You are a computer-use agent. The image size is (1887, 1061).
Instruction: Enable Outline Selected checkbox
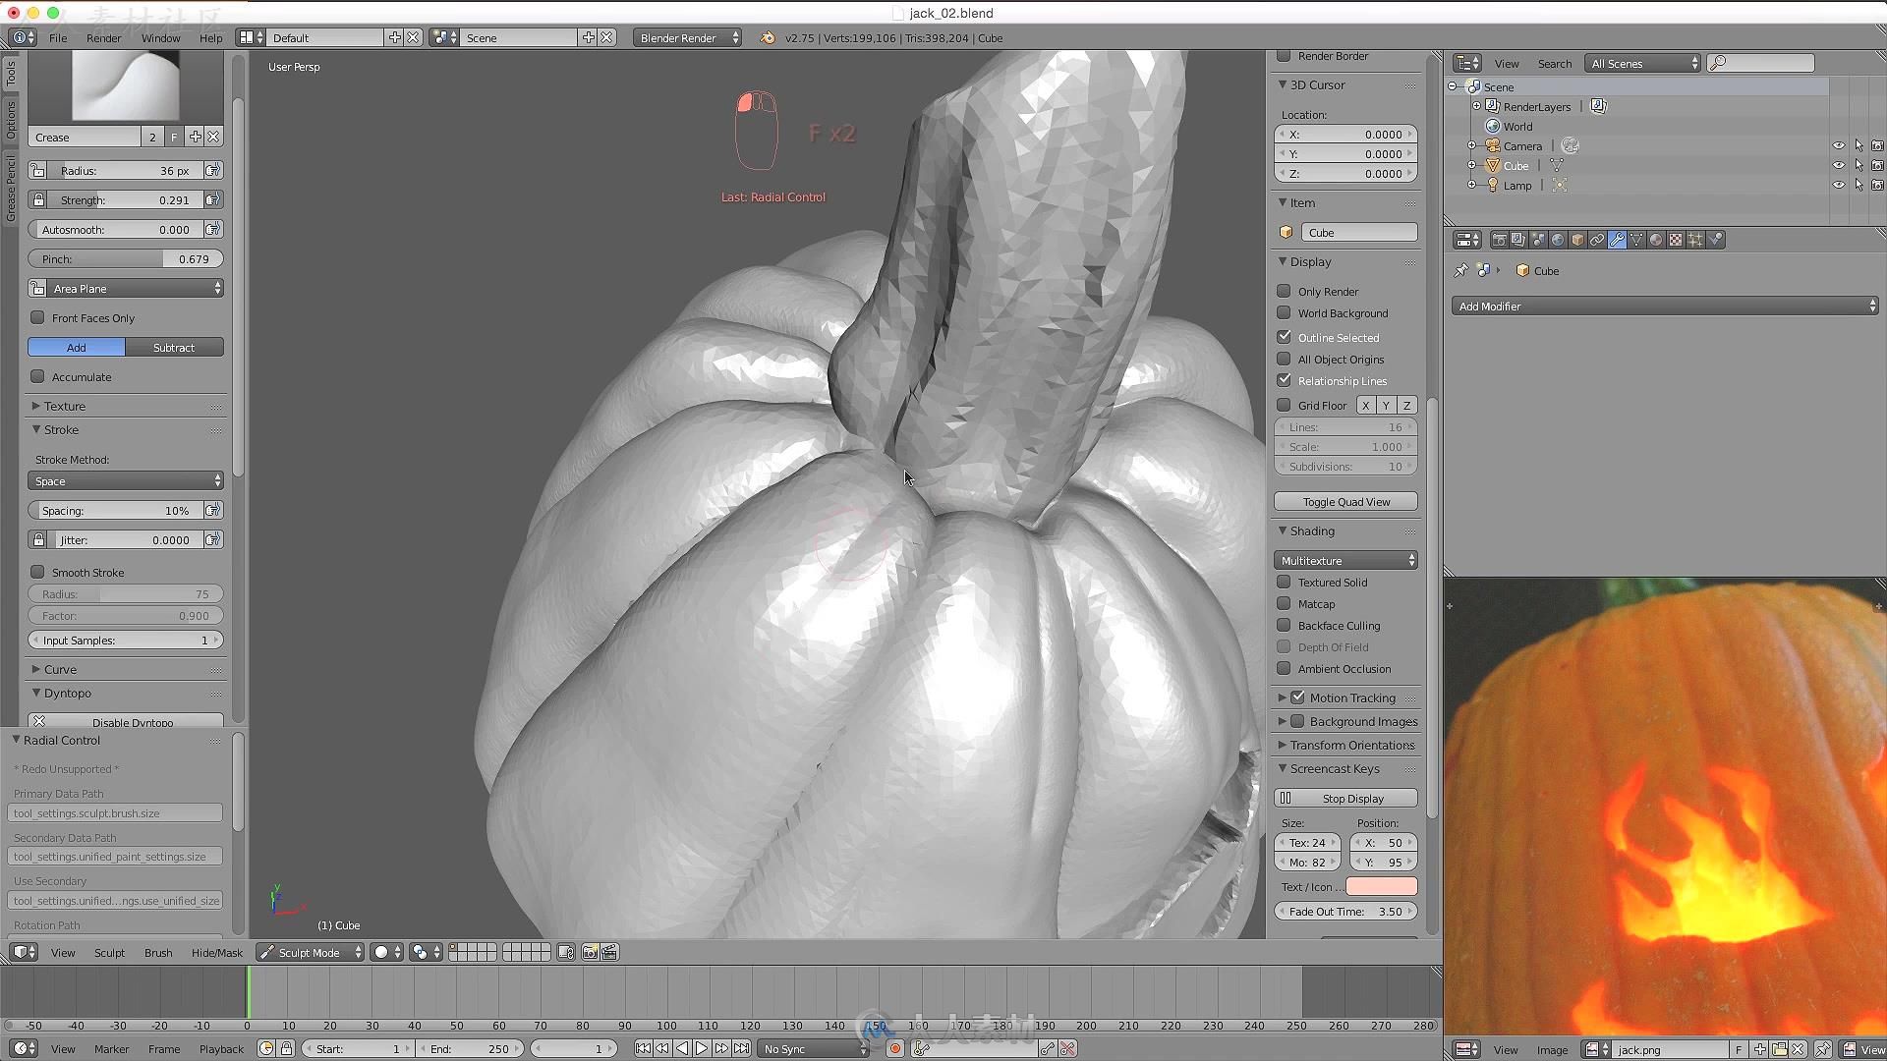[1285, 337]
